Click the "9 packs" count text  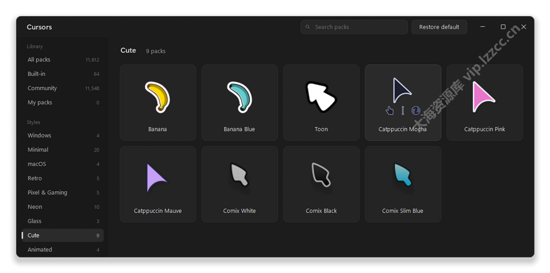tap(156, 51)
